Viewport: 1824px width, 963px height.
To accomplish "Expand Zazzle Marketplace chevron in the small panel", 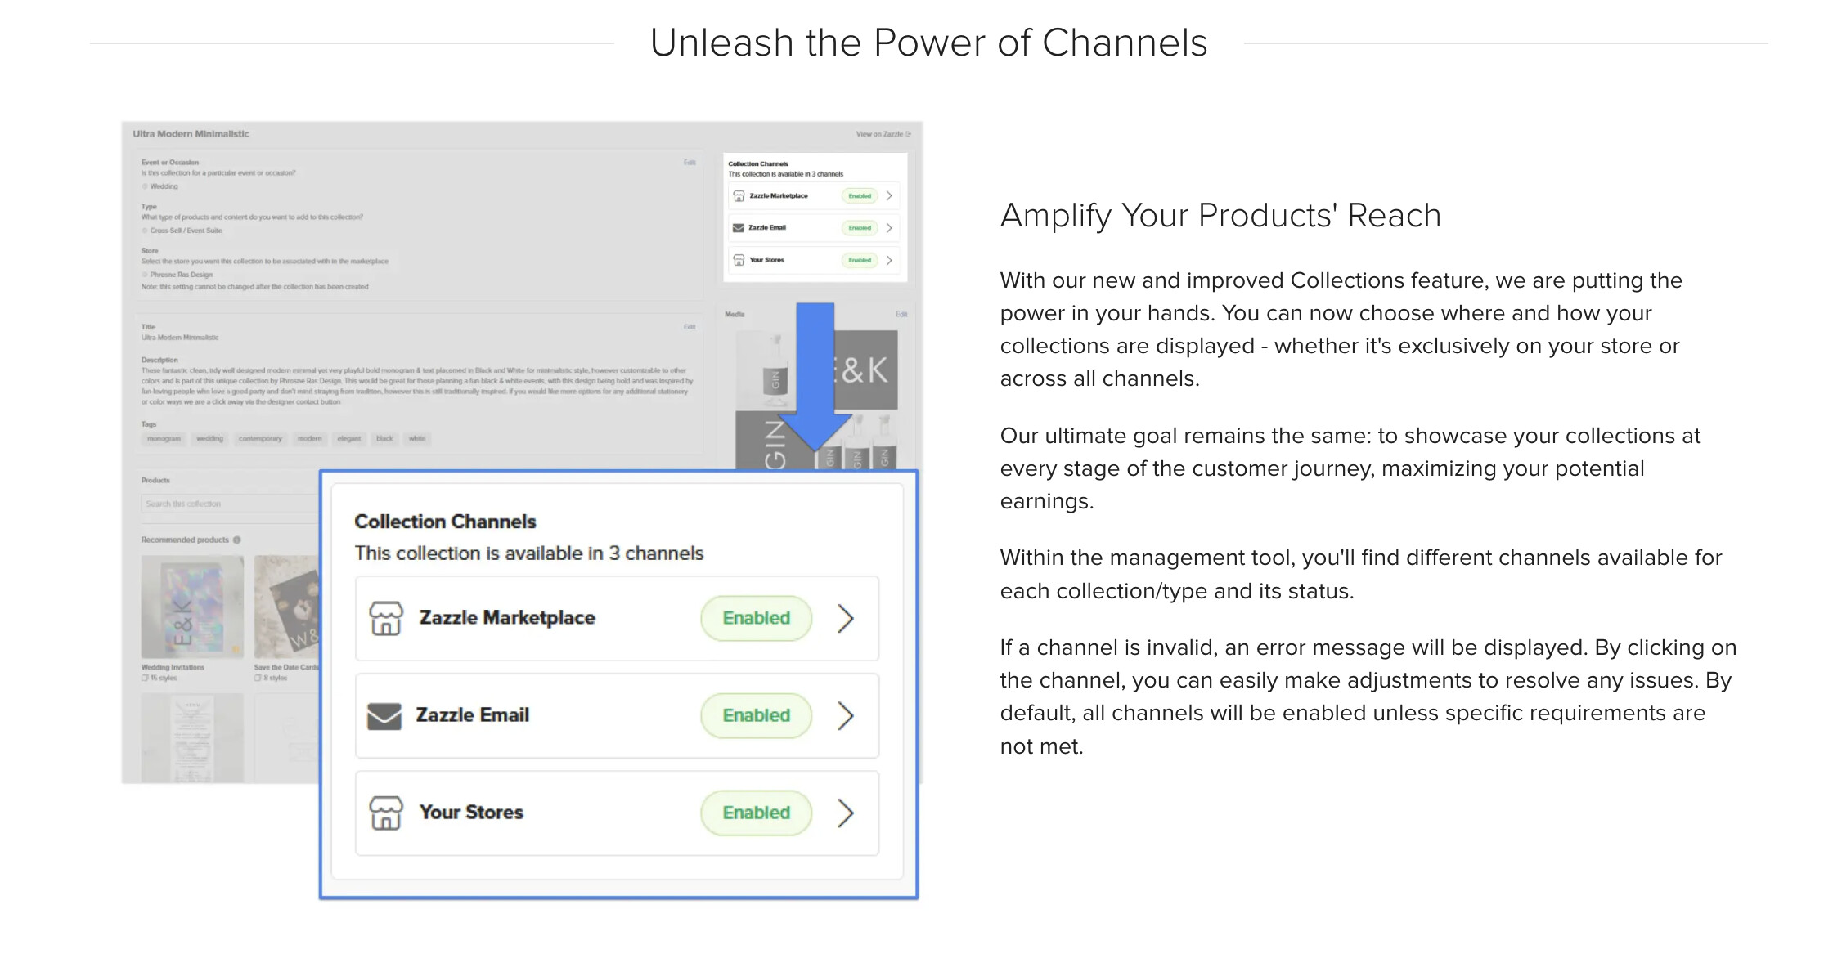I will (889, 196).
